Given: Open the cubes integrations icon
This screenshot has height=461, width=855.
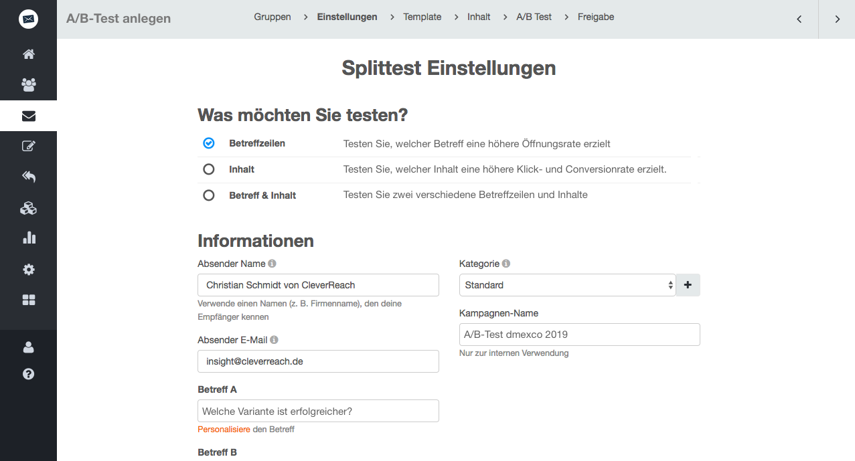Looking at the screenshot, I should pos(28,208).
